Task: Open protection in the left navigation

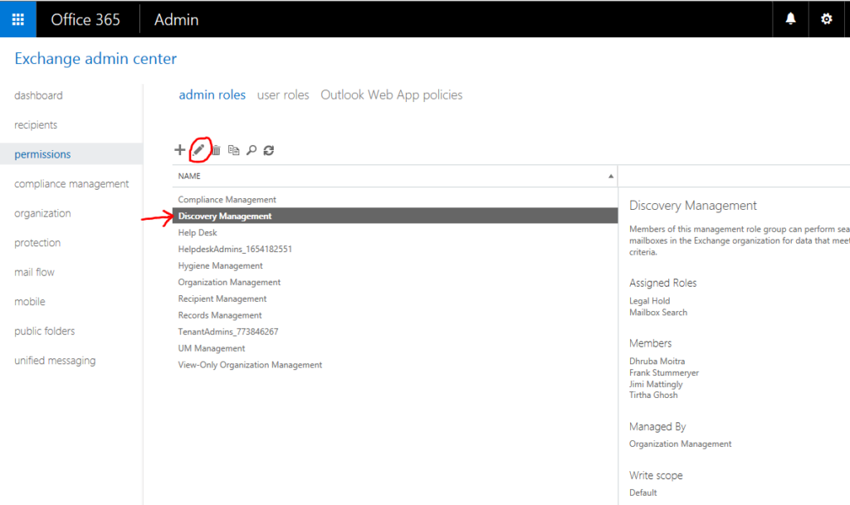Action: (37, 242)
